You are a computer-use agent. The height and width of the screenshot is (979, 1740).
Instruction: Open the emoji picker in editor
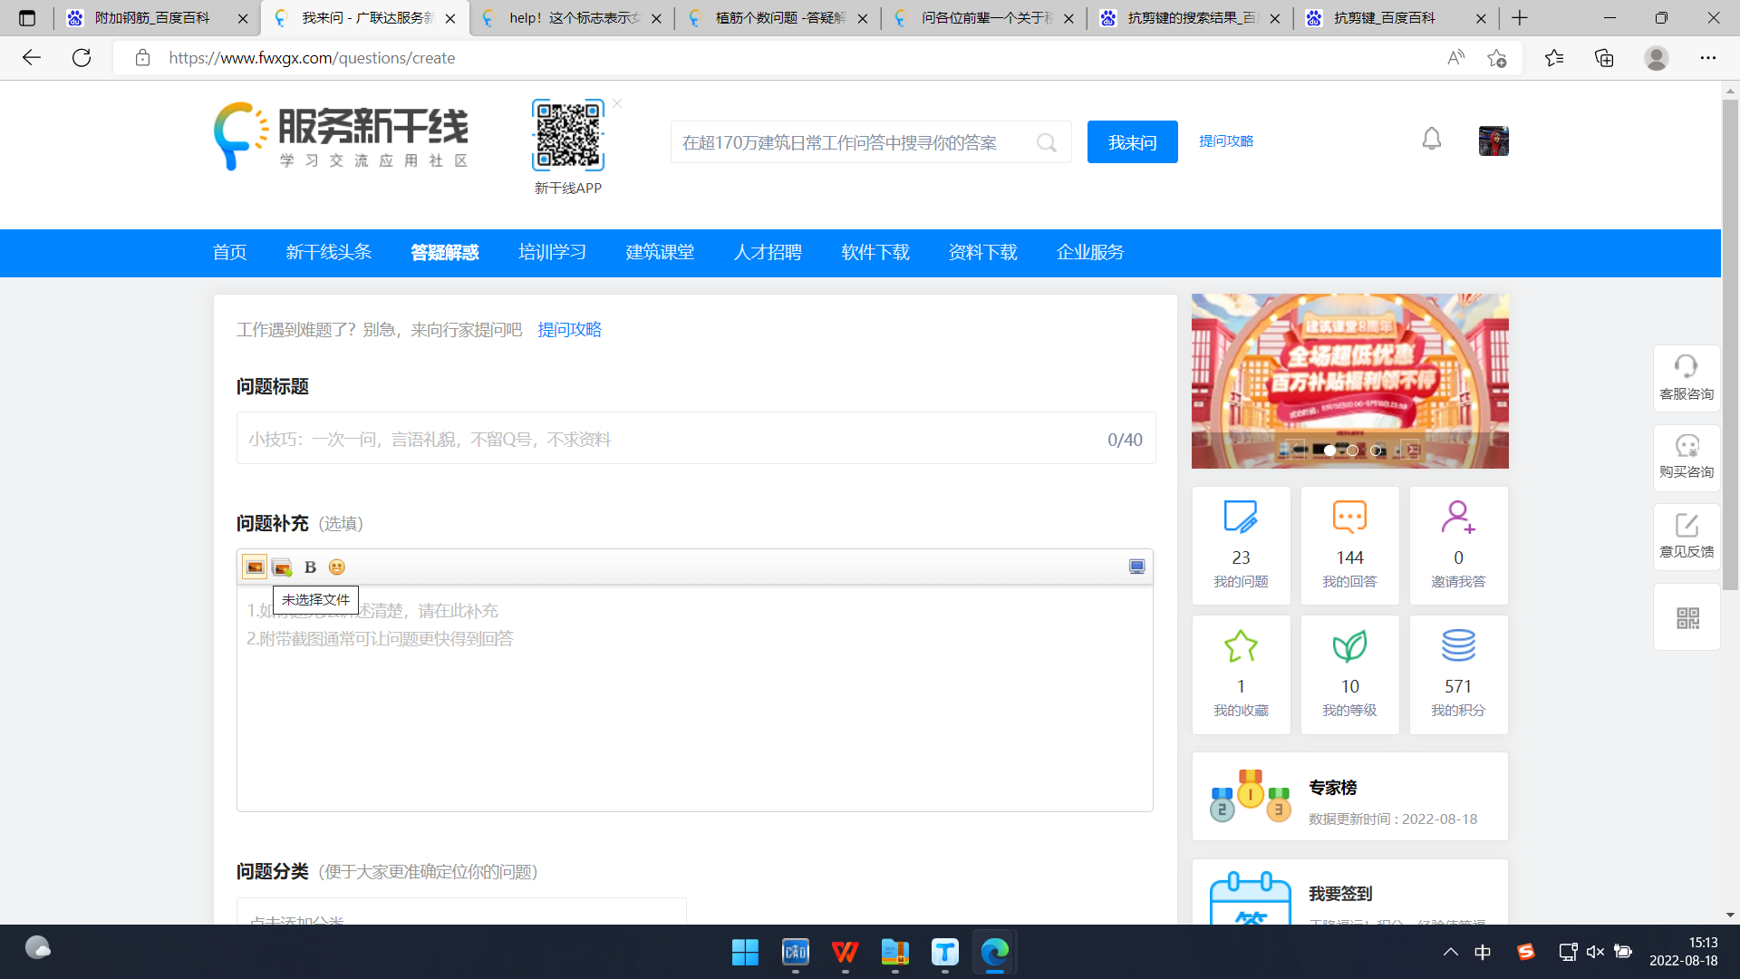(336, 567)
